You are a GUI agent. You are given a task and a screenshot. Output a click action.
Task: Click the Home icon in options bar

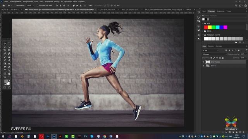[3, 5]
